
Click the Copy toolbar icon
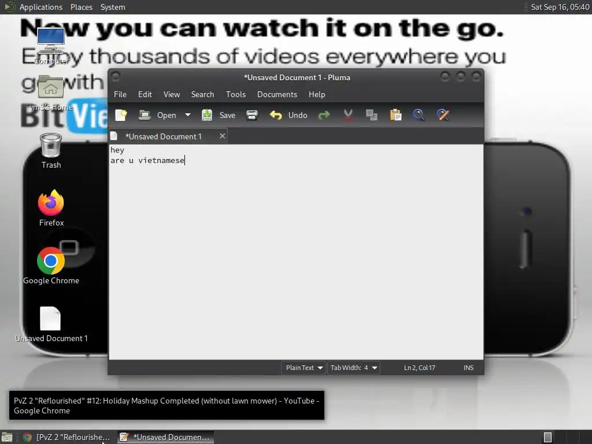[372, 115]
